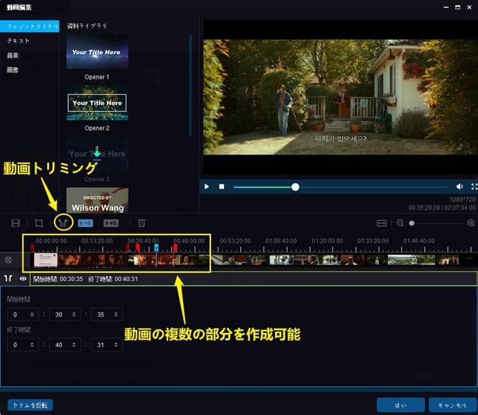Image resolution: width=478 pixels, height=415 pixels.
Task: Open the 画像 tab
Action: click(12, 70)
